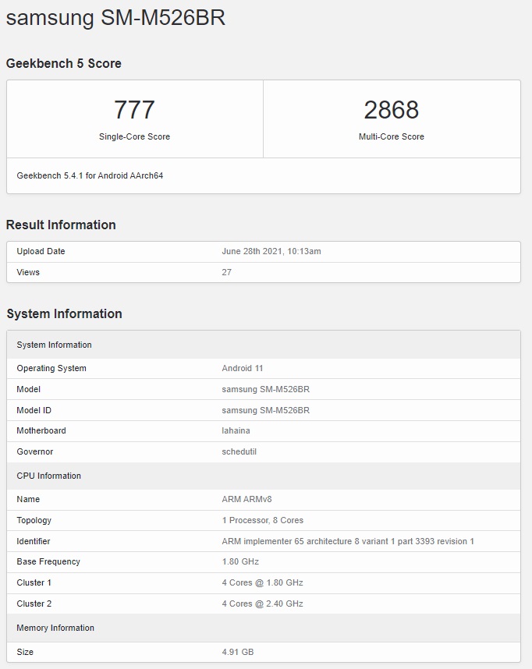Screen dimensions: 532x669
Task: Click the Geekbench 5.4.1 for Android AArch64 text
Action: point(90,175)
